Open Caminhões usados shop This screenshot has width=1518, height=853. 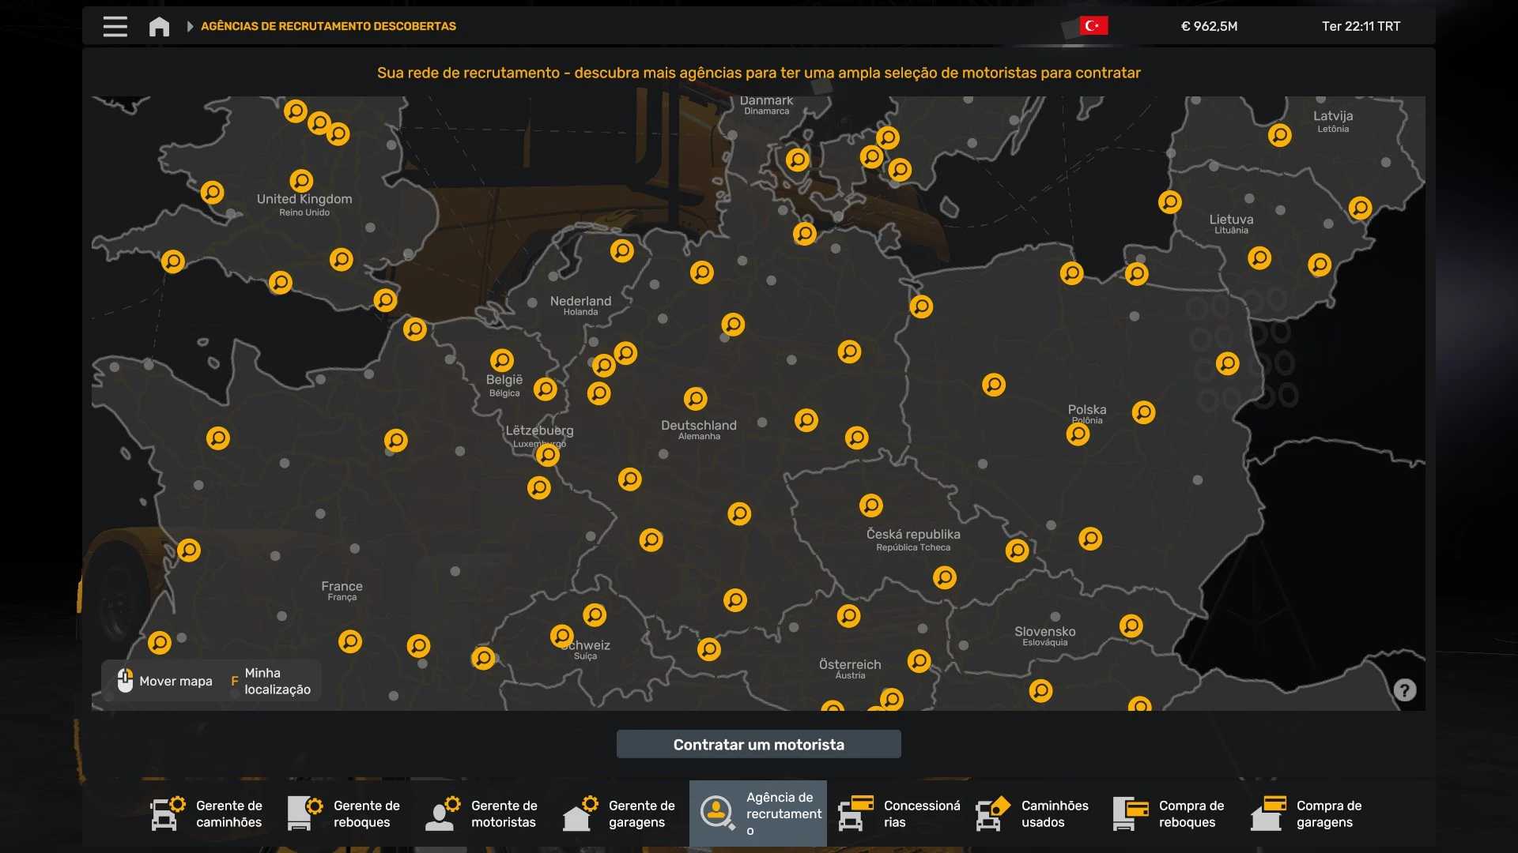point(1033,814)
